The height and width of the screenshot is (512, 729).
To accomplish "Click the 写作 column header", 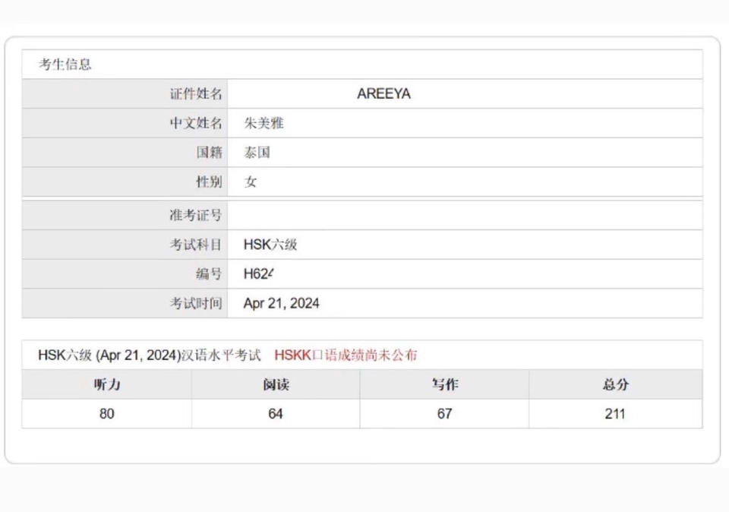I will [444, 384].
